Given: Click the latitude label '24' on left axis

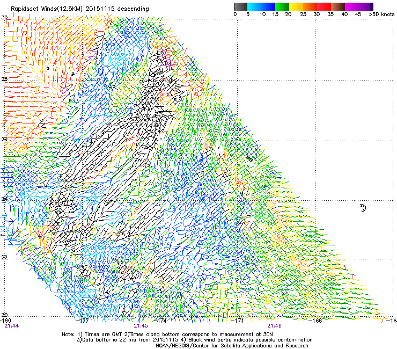Looking at the screenshot, I should point(4,199).
